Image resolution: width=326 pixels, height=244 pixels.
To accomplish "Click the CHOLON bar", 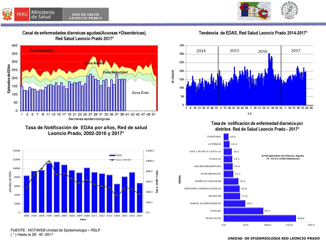I will (244, 211).
